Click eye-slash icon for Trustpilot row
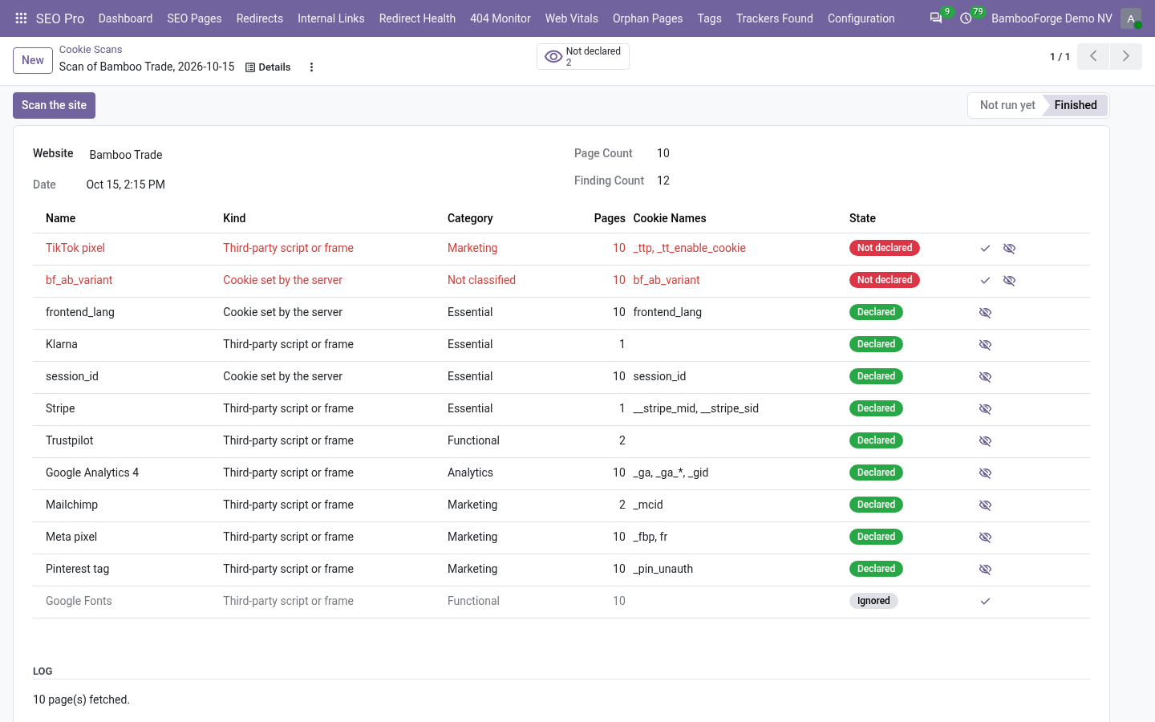Screen dimensions: 1155x722 point(985,441)
